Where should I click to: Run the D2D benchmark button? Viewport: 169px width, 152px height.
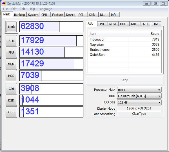(11, 100)
